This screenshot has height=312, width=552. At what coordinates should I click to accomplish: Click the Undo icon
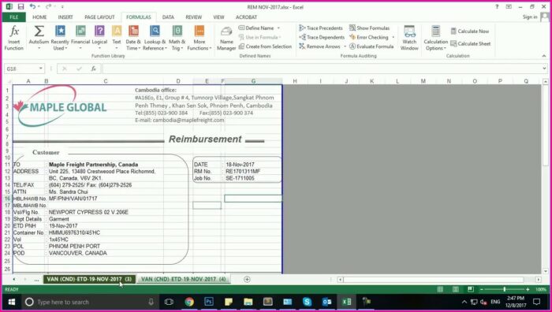32,6
